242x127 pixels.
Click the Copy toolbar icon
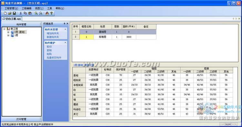tap(25, 13)
